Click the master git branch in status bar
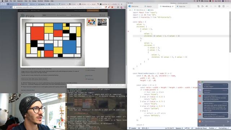Viewport: 231px width, 130px height. [x=132, y=128]
